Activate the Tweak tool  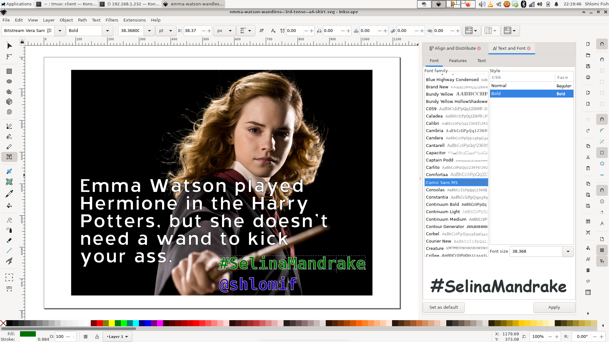[9, 220]
